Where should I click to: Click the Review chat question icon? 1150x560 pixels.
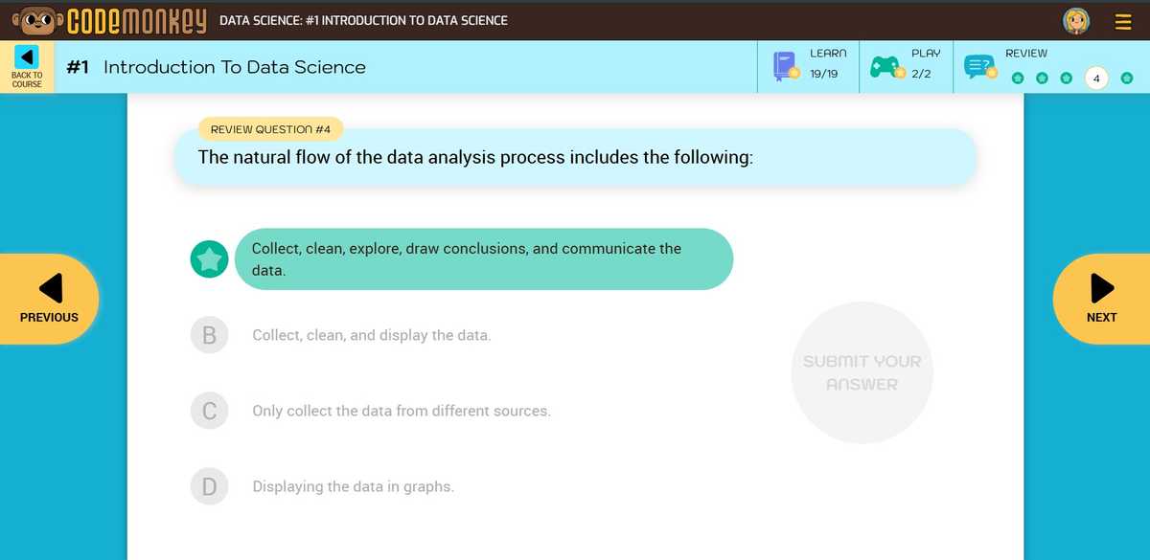coord(980,67)
